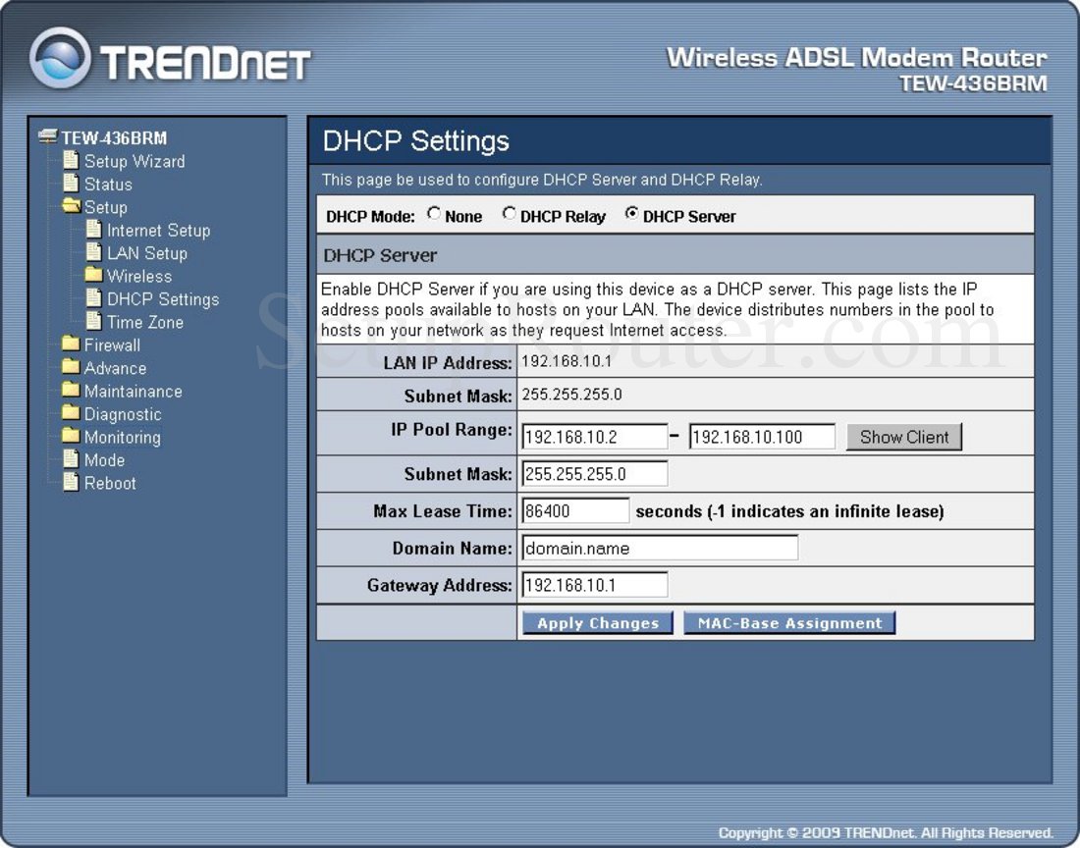
Task: Click the Max Lease Time input field
Action: (575, 511)
